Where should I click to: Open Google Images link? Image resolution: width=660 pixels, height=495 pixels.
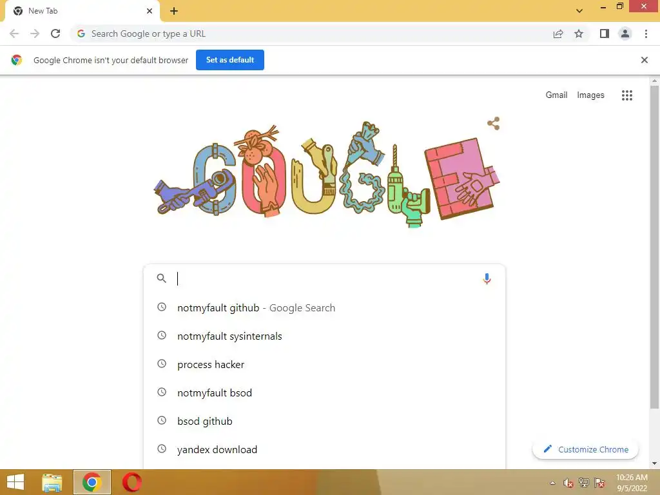[590, 95]
